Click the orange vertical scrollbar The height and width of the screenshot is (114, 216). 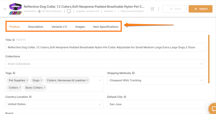click(209, 59)
